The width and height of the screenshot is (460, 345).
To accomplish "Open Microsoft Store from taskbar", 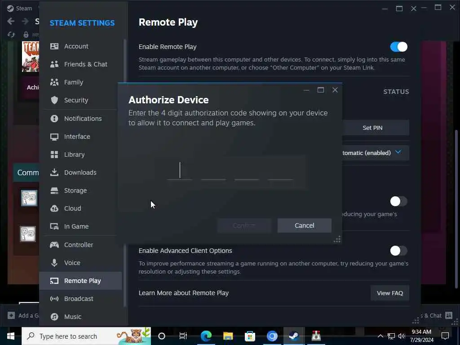I will [x=250, y=336].
